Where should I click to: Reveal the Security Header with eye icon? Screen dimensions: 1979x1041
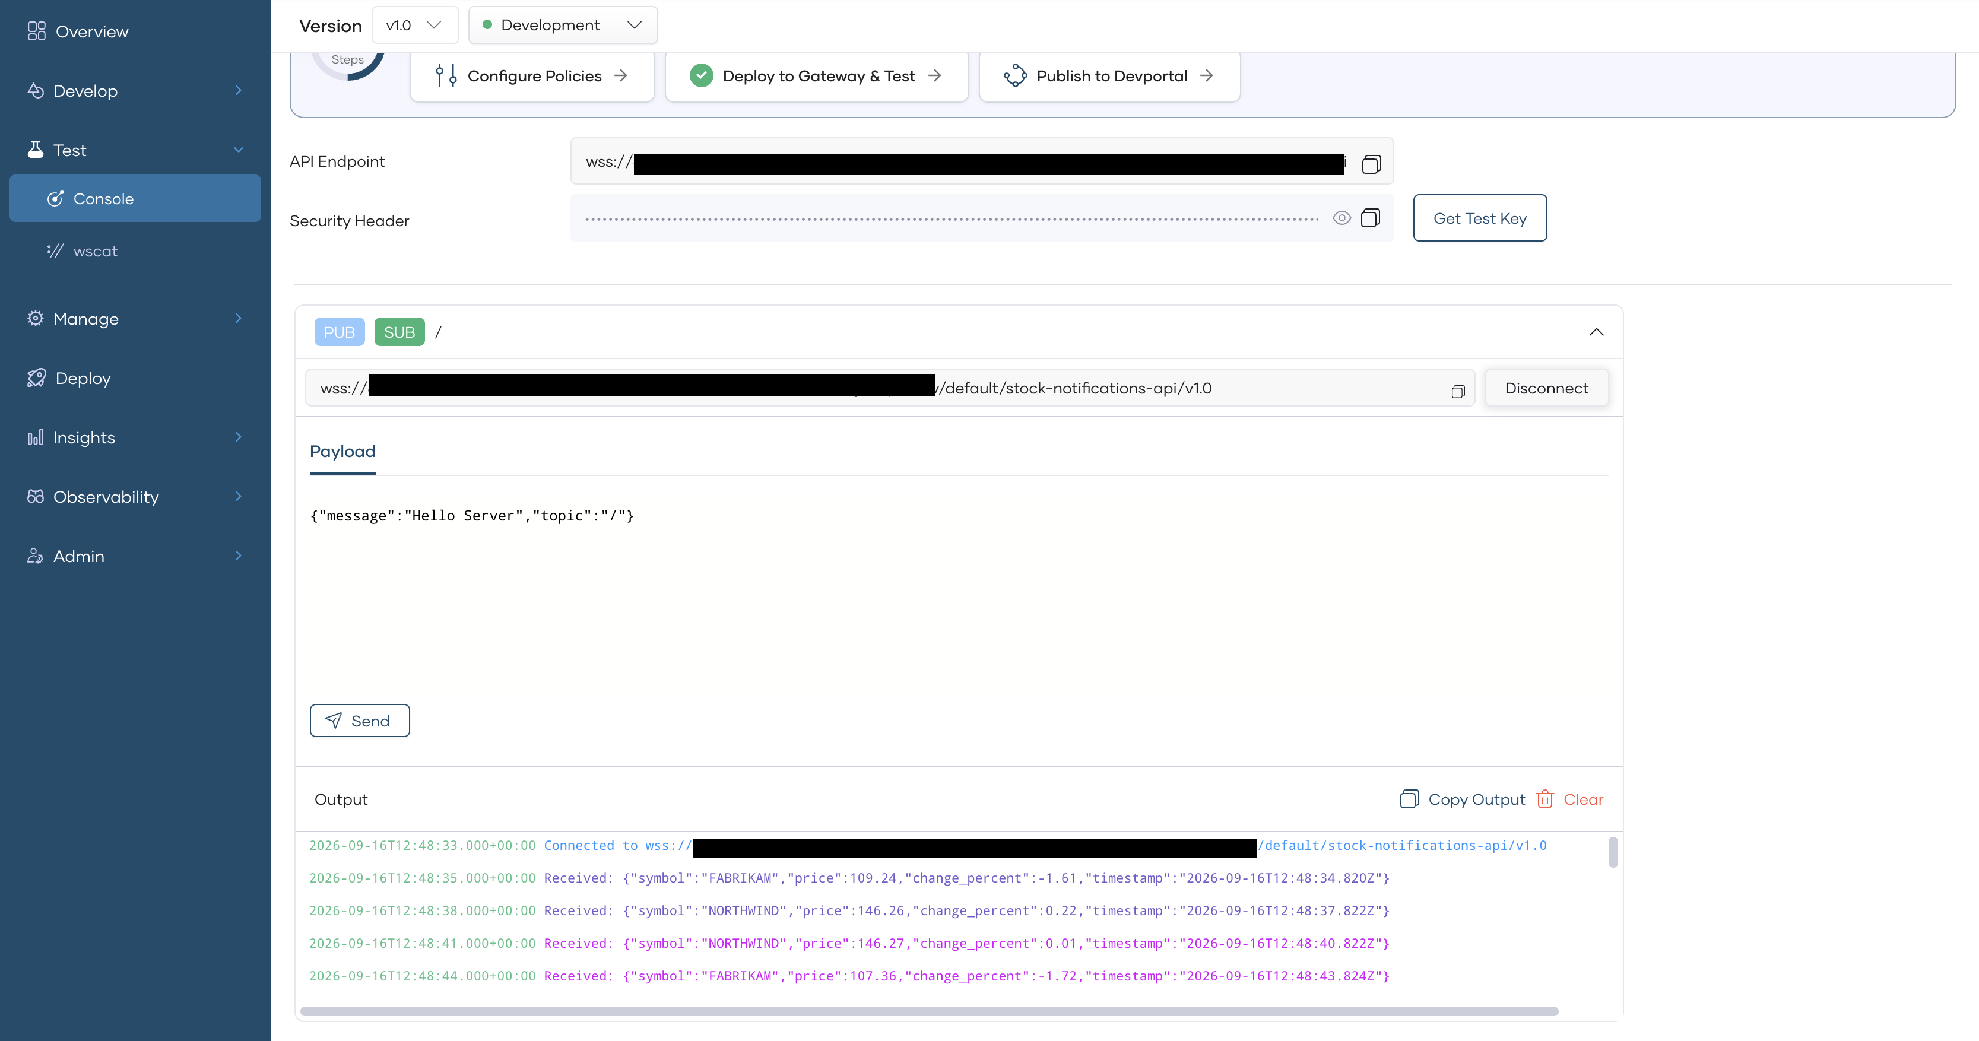click(x=1341, y=218)
